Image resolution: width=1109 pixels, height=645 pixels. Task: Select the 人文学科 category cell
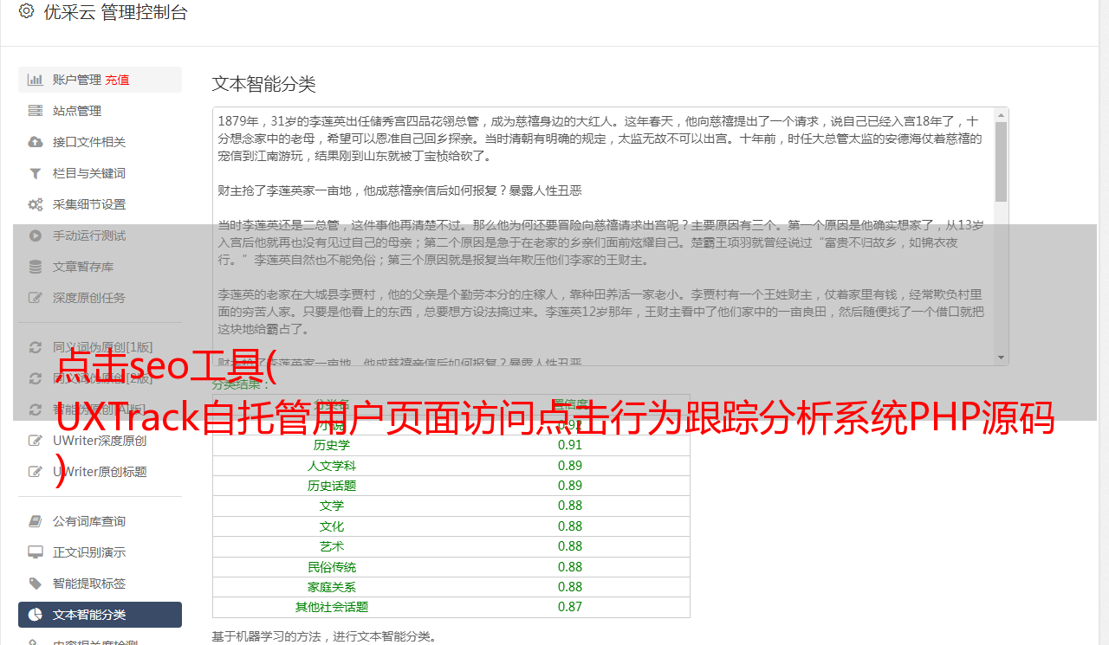(x=332, y=466)
